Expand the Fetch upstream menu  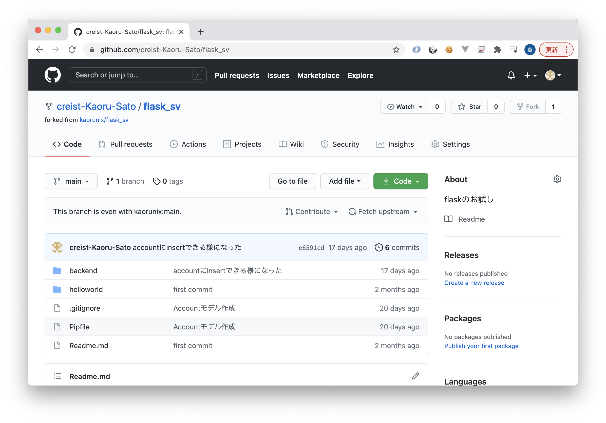383,212
